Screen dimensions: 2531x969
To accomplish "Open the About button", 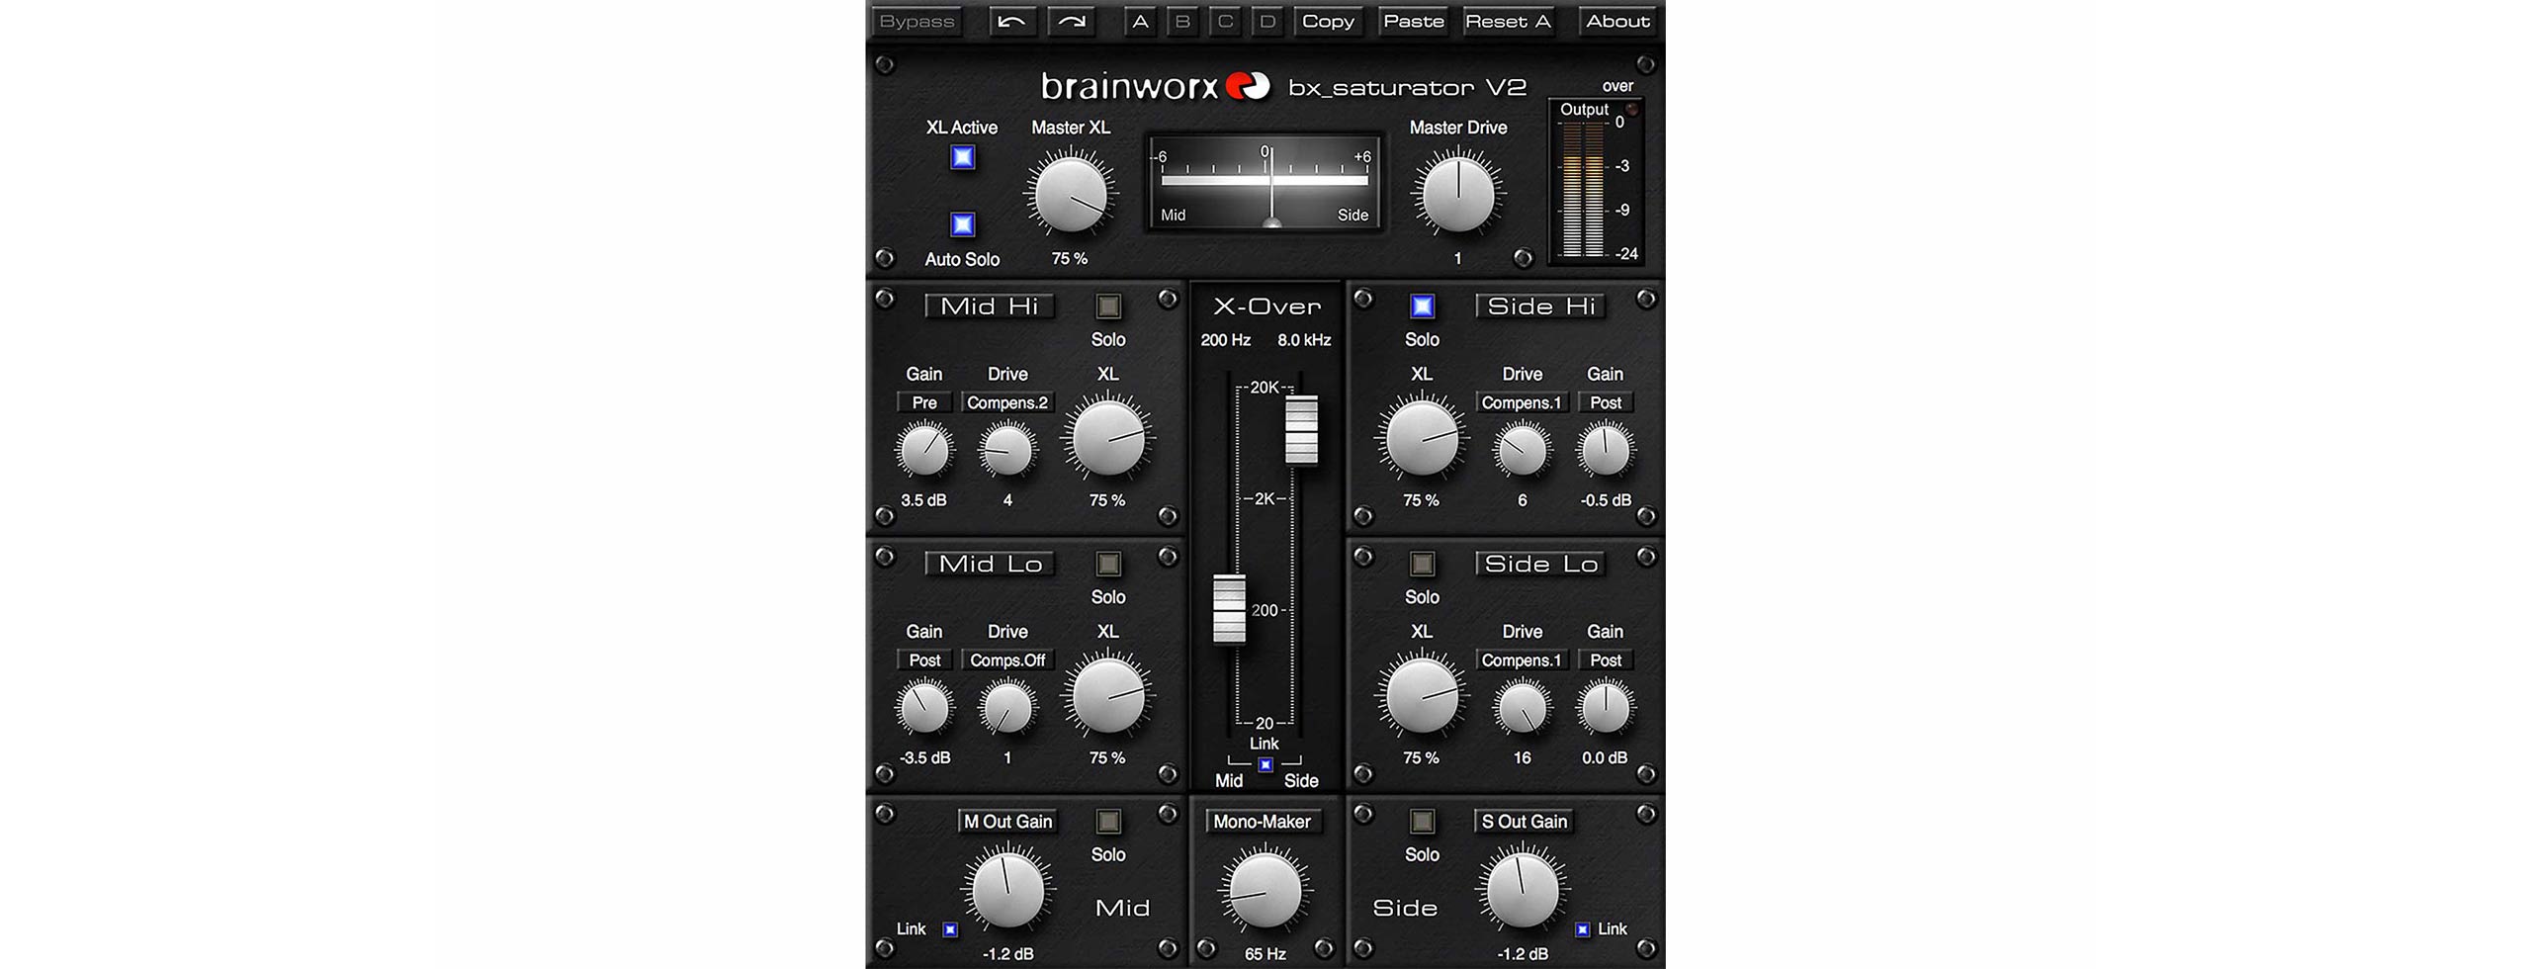I will click(x=1617, y=22).
